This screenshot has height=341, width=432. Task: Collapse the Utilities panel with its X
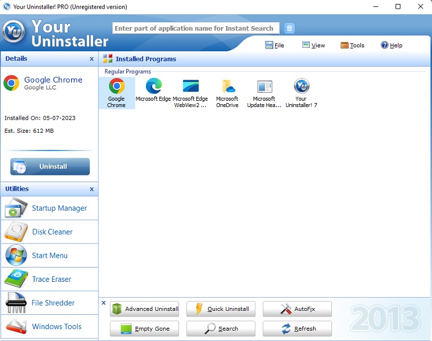point(92,189)
